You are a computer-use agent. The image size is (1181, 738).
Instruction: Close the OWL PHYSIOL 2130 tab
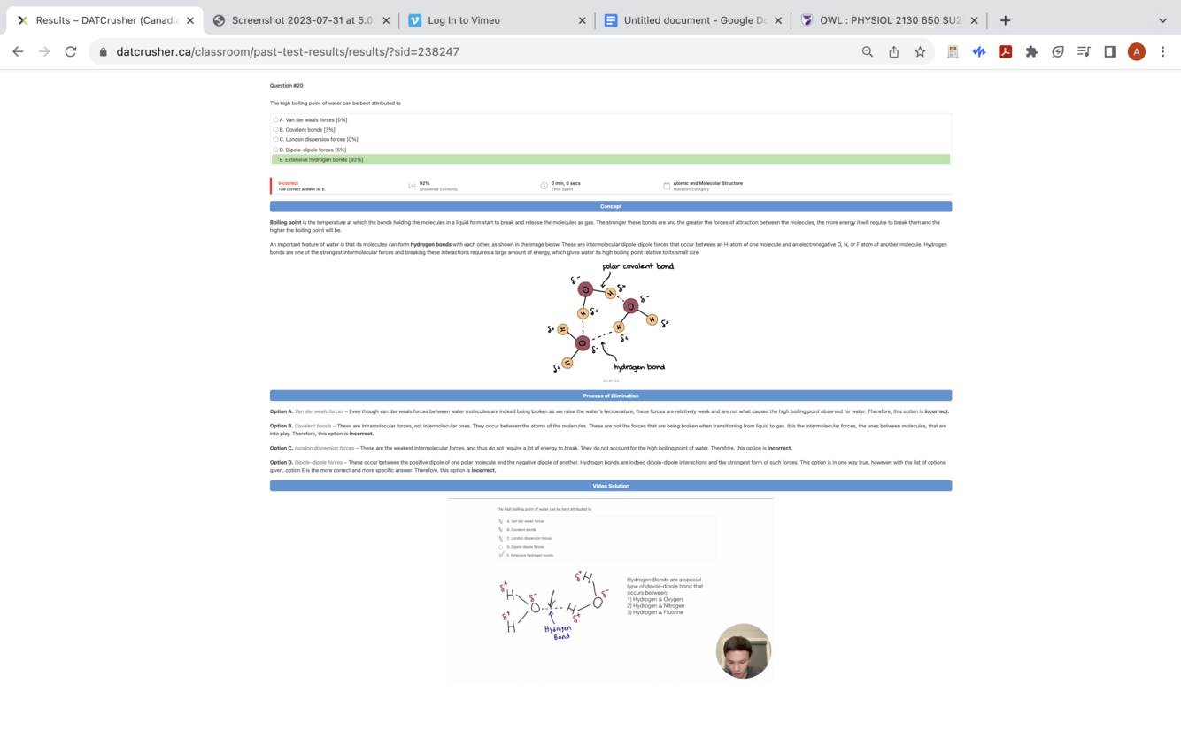tap(974, 19)
